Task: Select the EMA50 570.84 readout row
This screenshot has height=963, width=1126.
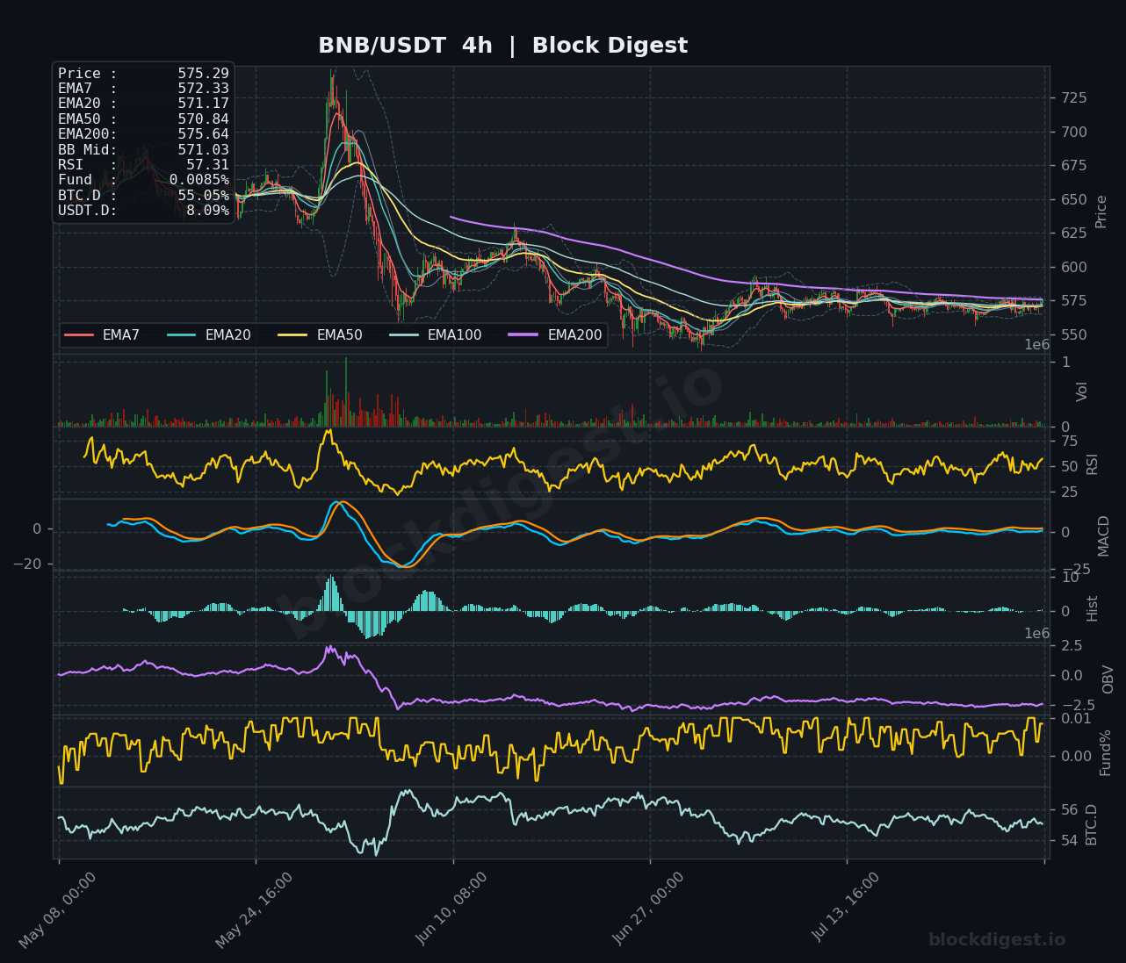Action: click(x=143, y=119)
